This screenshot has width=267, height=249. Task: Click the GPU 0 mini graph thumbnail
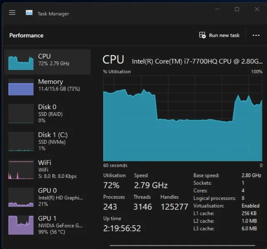tap(21, 197)
